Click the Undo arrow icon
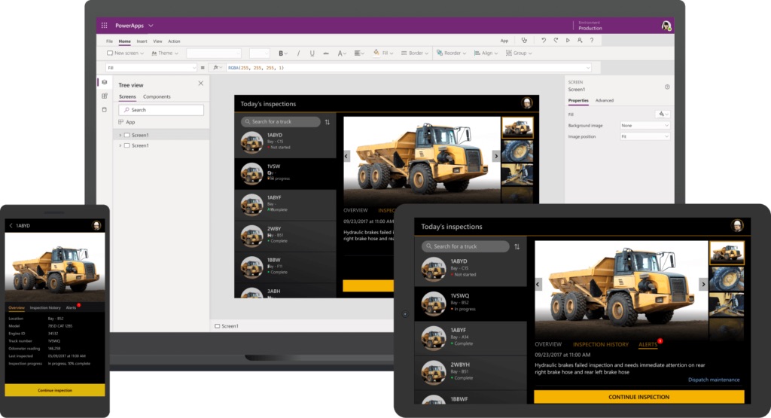 tap(544, 41)
